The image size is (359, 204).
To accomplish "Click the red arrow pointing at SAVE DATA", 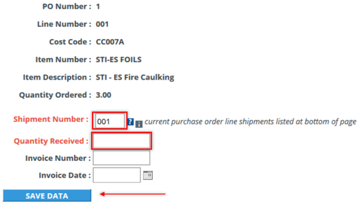I will pos(132,194).
